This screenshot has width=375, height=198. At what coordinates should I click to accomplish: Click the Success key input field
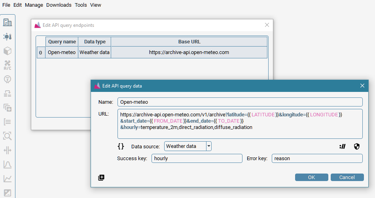(197, 159)
